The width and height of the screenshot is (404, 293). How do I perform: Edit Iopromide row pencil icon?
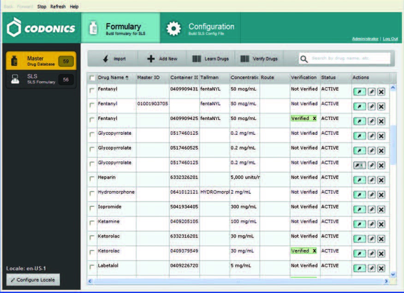[x=371, y=209]
